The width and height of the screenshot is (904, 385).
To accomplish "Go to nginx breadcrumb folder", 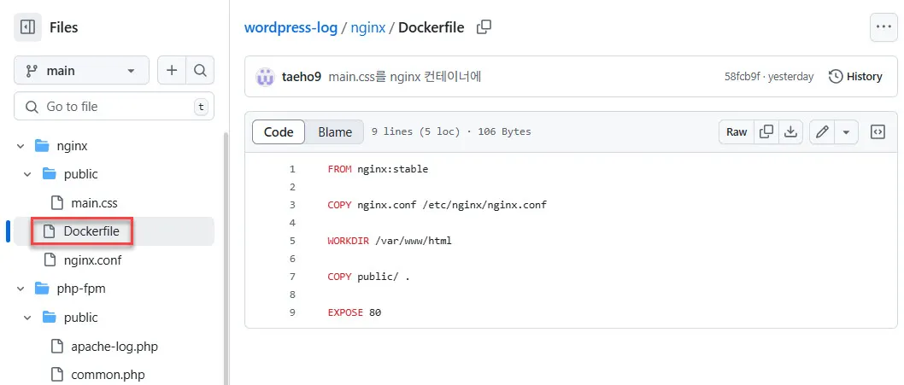I will (x=367, y=27).
